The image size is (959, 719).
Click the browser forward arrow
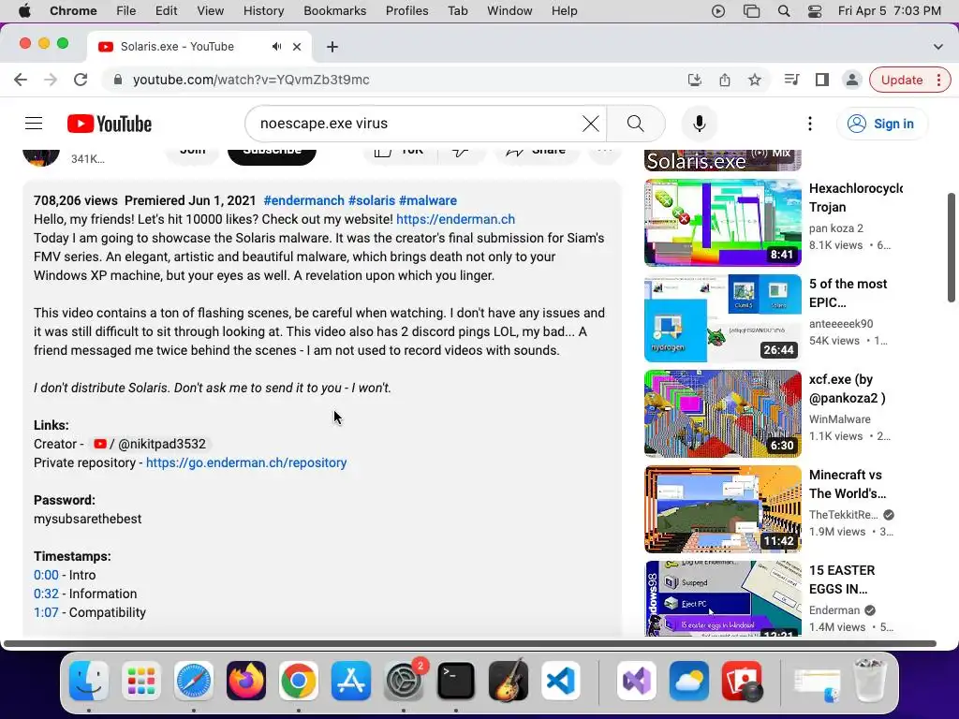click(51, 80)
